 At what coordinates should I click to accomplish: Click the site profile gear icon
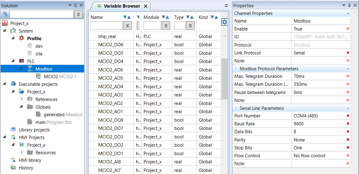(30, 53)
